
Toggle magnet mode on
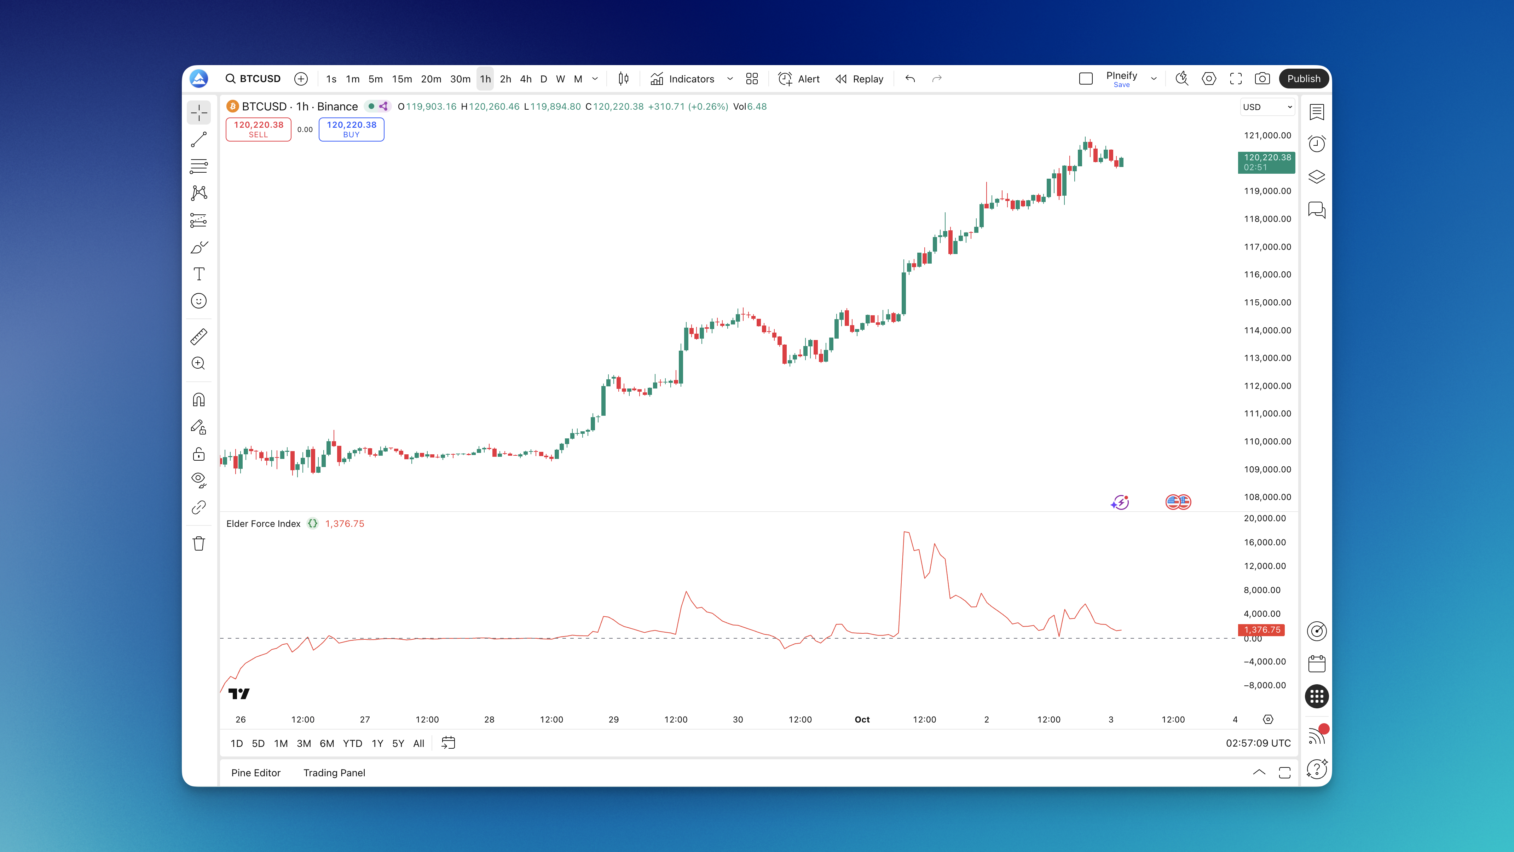[199, 400]
